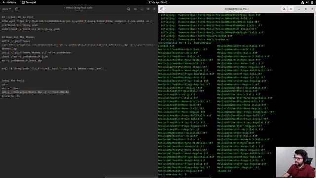
Task: Click MesloLGLDZNerdFontMono-Regular.ttf in listing
Action: tap(183, 70)
